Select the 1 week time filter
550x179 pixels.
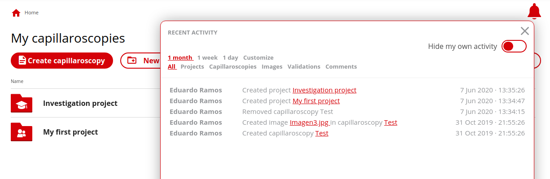pyautogui.click(x=207, y=57)
